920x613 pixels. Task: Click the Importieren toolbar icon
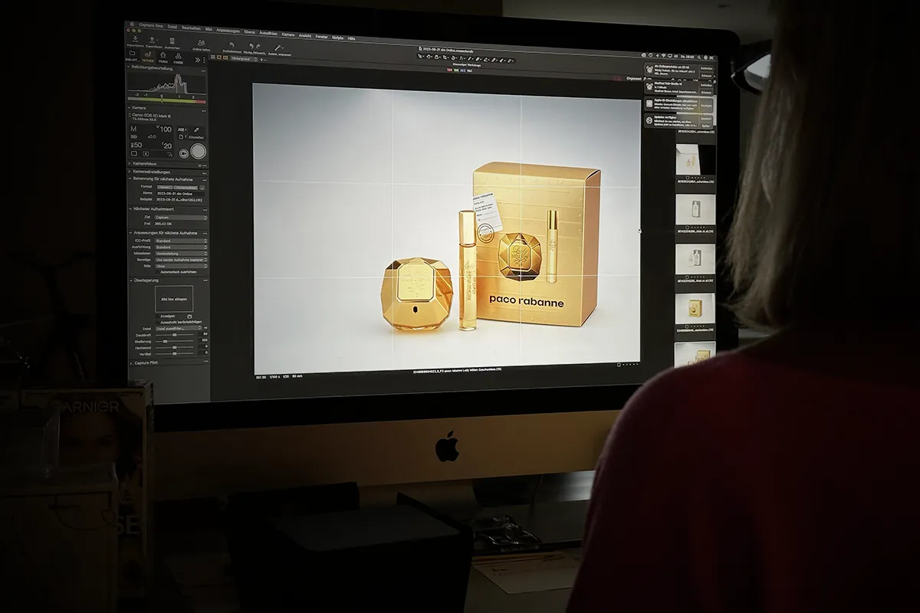point(135,38)
